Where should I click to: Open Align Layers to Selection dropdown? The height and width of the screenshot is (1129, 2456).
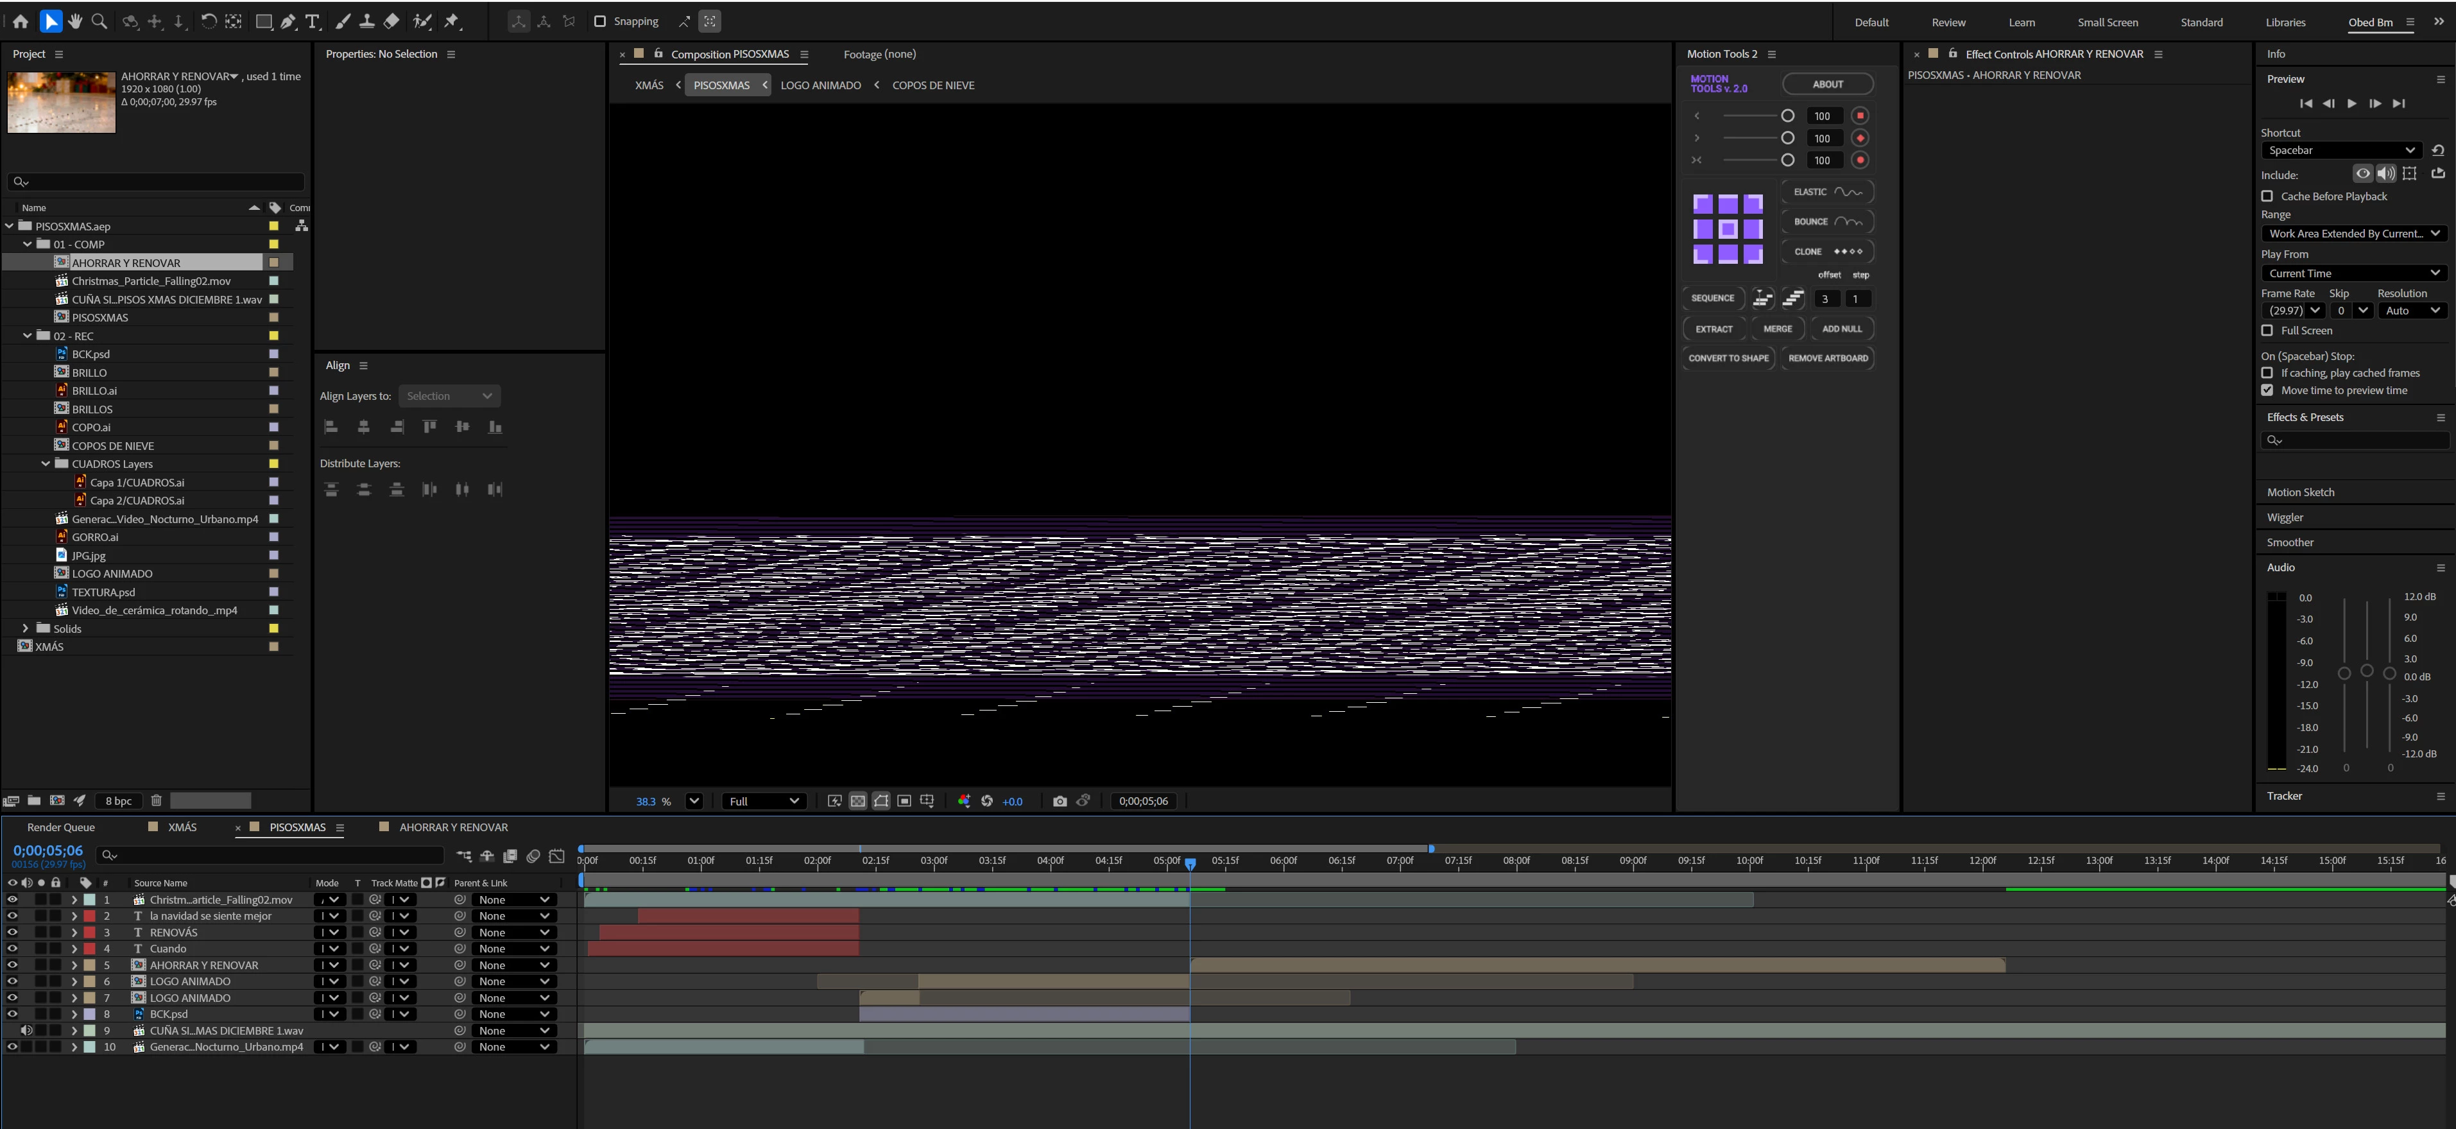point(449,396)
